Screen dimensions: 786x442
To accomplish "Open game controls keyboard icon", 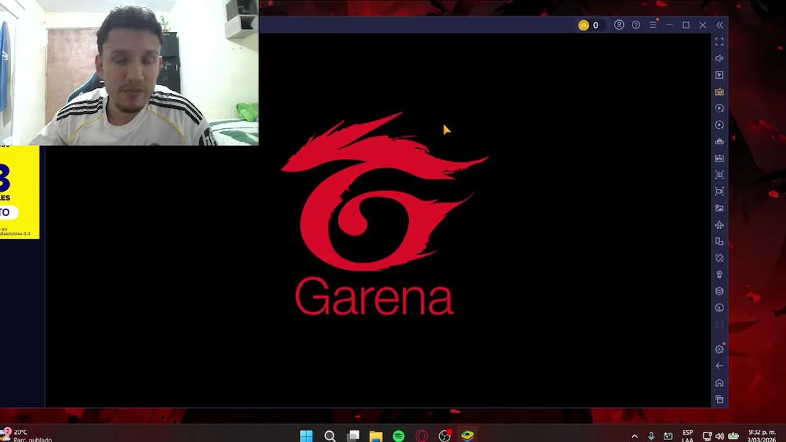I will [719, 91].
